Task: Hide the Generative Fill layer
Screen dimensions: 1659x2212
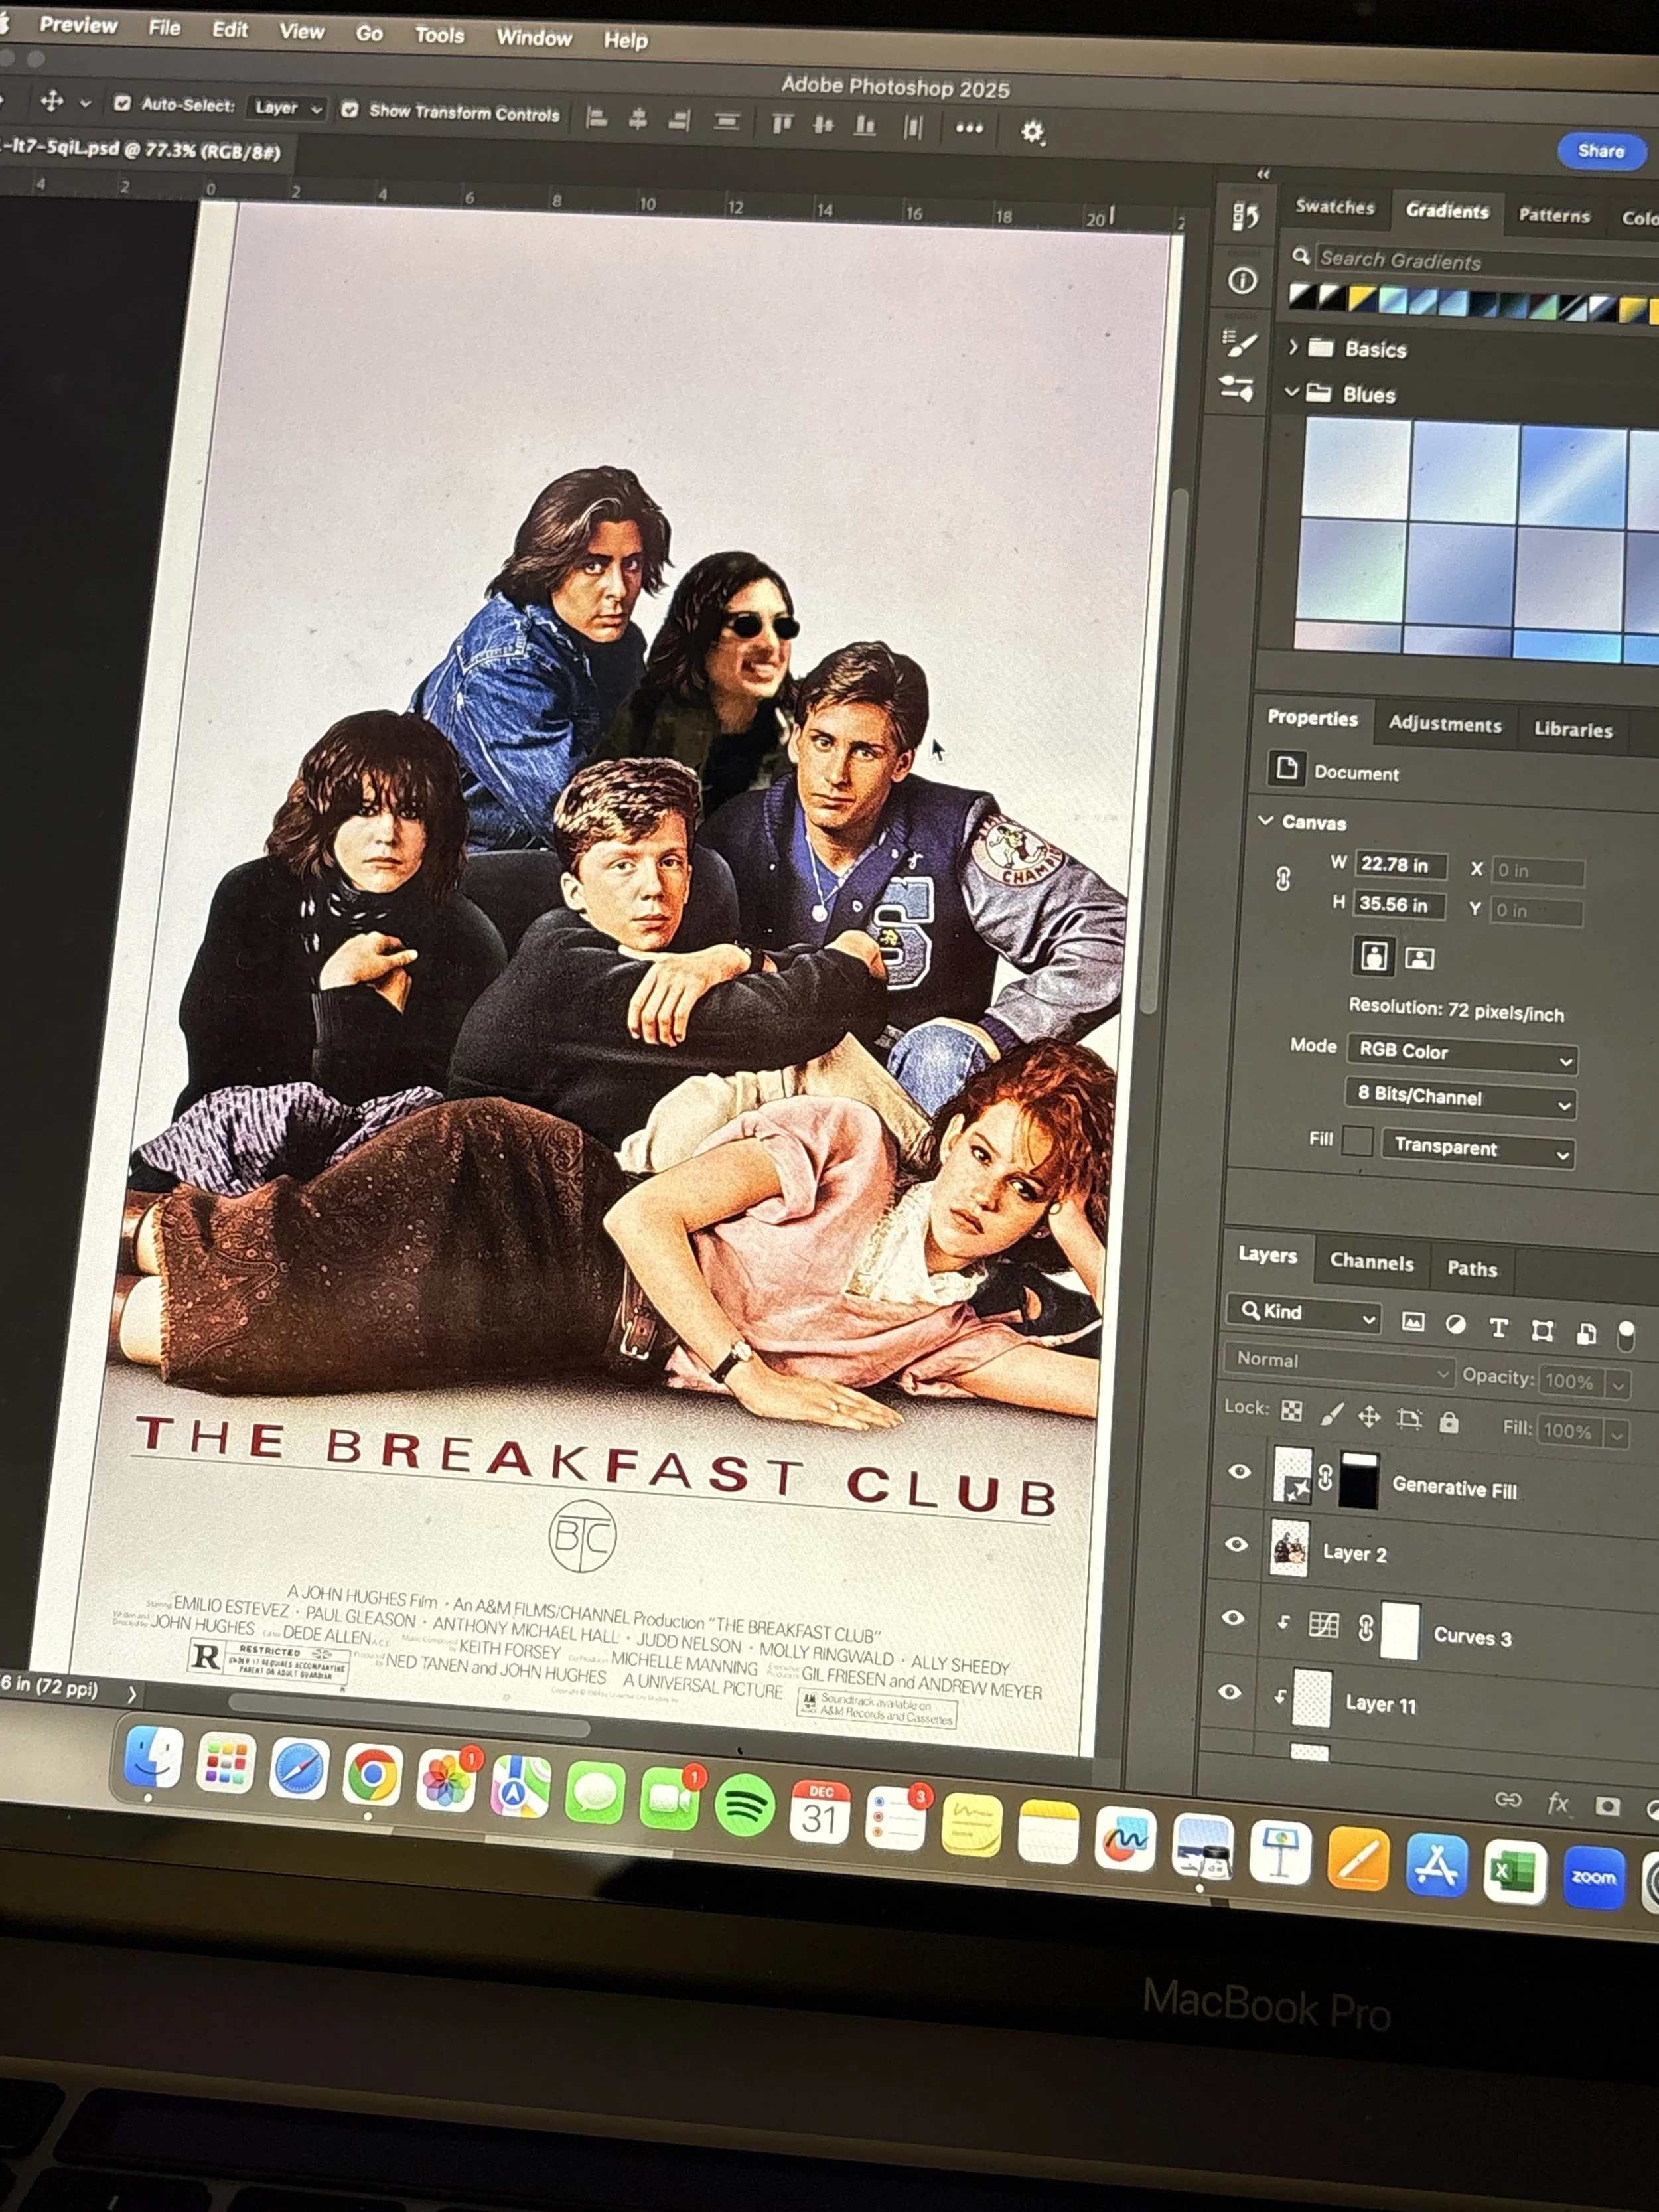Action: pyautogui.click(x=1239, y=1472)
